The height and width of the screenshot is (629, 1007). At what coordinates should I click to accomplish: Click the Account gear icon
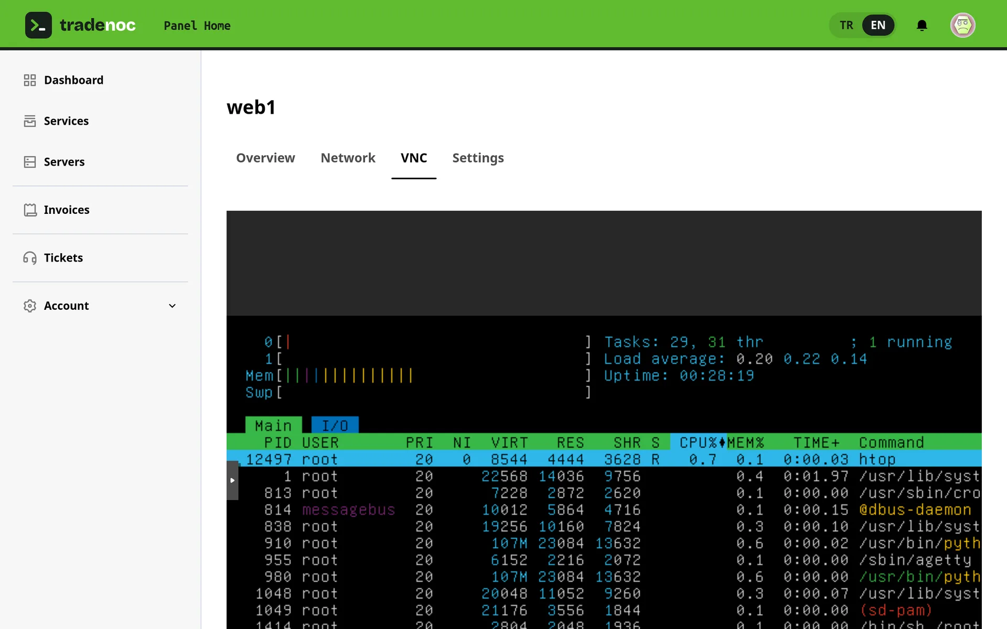(x=30, y=306)
